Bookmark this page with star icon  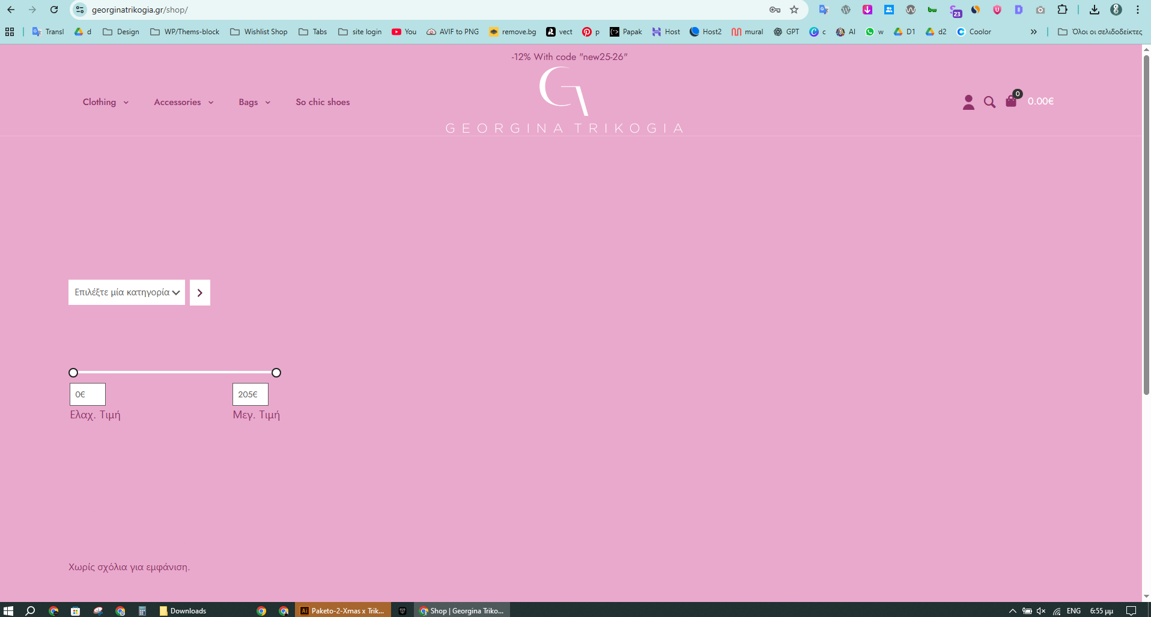(794, 10)
